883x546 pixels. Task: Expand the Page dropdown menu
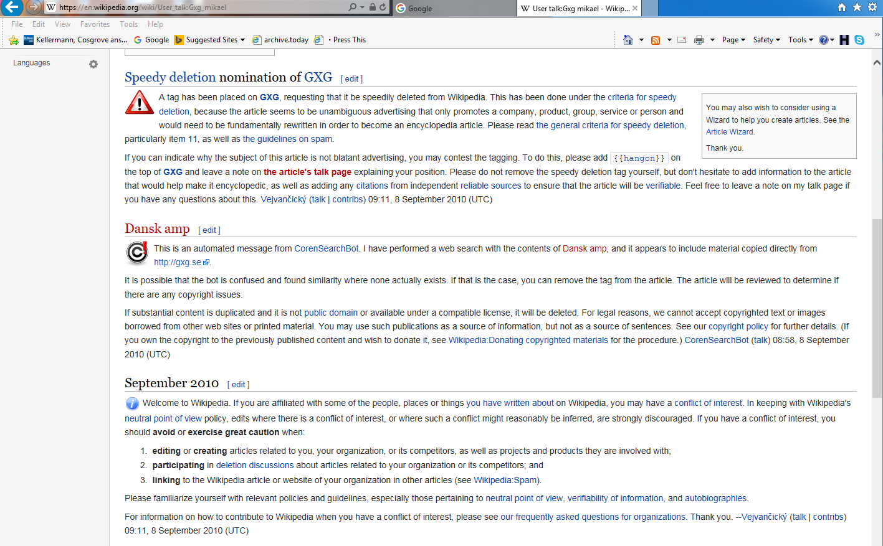pyautogui.click(x=733, y=40)
